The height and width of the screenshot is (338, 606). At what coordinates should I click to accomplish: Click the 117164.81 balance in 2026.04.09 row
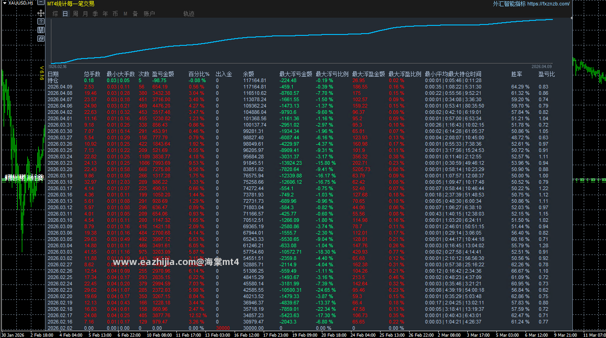pyautogui.click(x=255, y=87)
